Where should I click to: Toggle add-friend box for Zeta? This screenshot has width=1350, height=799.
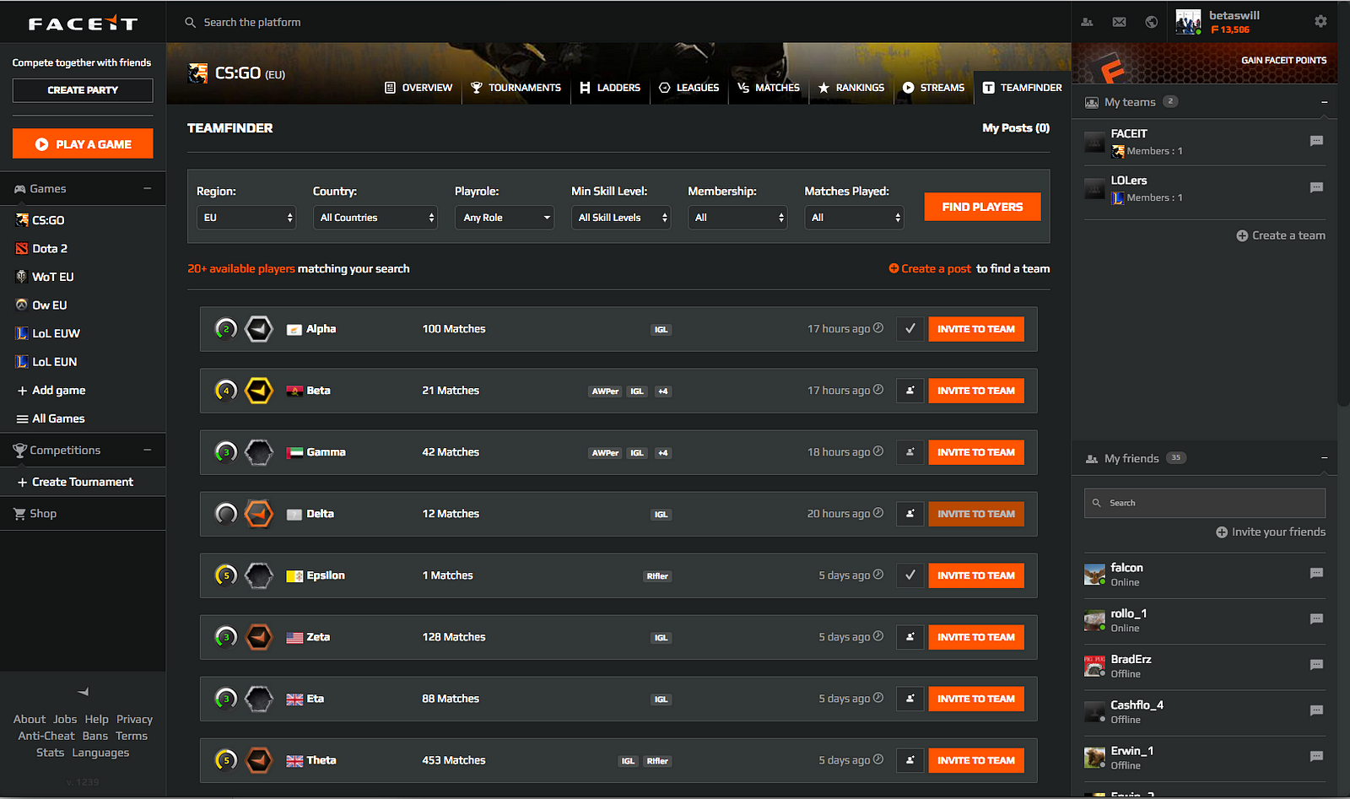[910, 637]
